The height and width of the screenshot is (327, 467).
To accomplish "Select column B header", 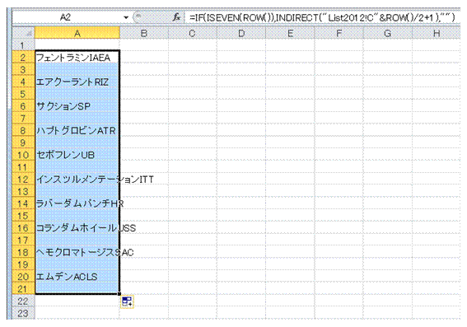I will click(144, 33).
